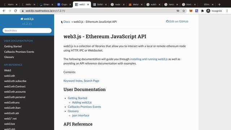
Task: Close the Hello tab
Action: coord(34,4)
